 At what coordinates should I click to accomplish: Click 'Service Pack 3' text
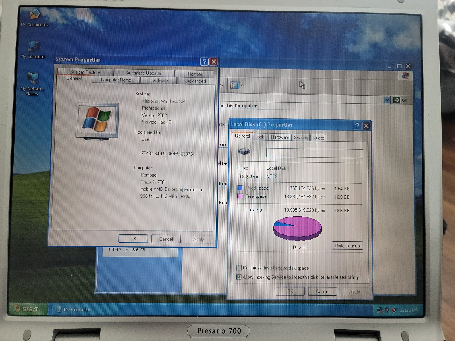tap(156, 122)
